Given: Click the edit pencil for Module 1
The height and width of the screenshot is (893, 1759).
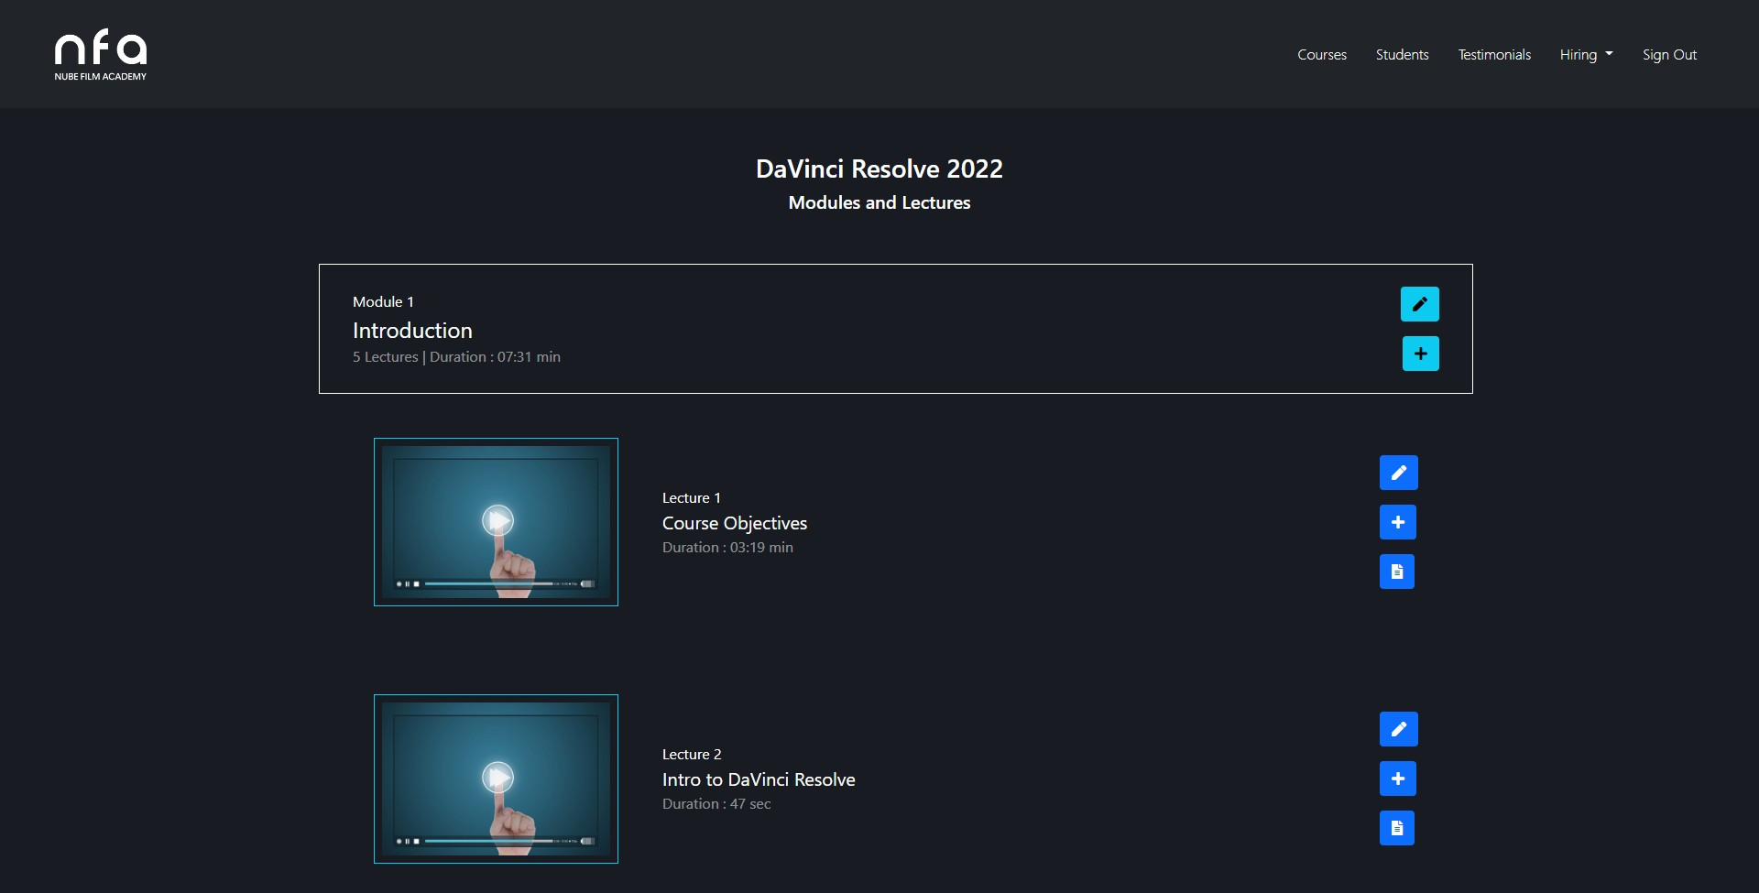Looking at the screenshot, I should pos(1419,304).
